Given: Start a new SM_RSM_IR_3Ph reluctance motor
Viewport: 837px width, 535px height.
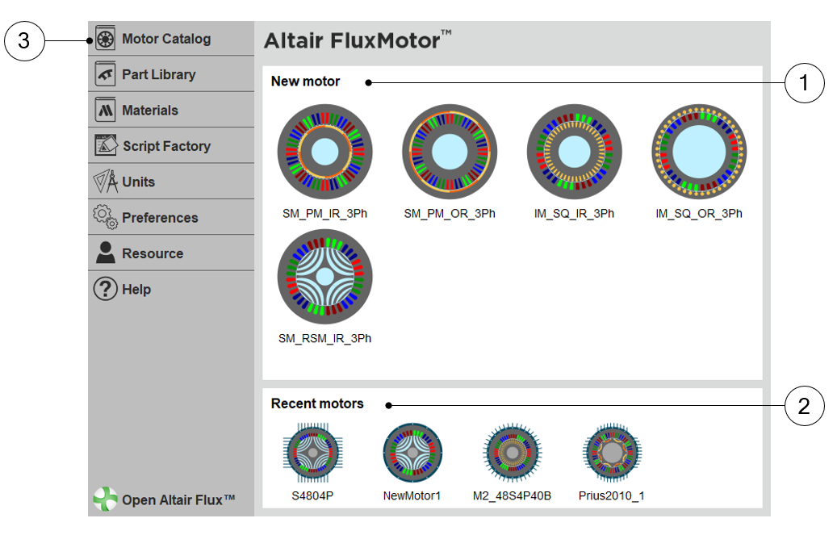Looking at the screenshot, I should point(324,277).
